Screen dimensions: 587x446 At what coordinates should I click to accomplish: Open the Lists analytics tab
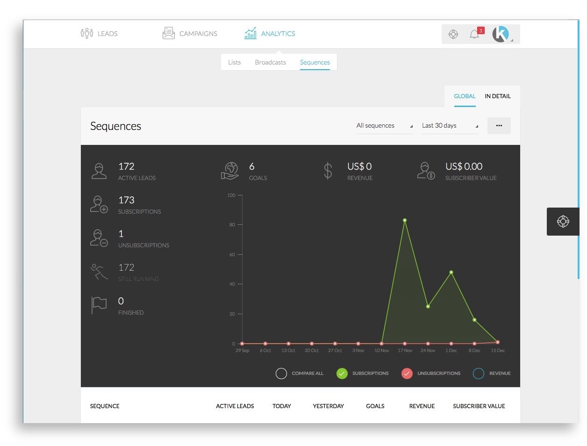234,62
